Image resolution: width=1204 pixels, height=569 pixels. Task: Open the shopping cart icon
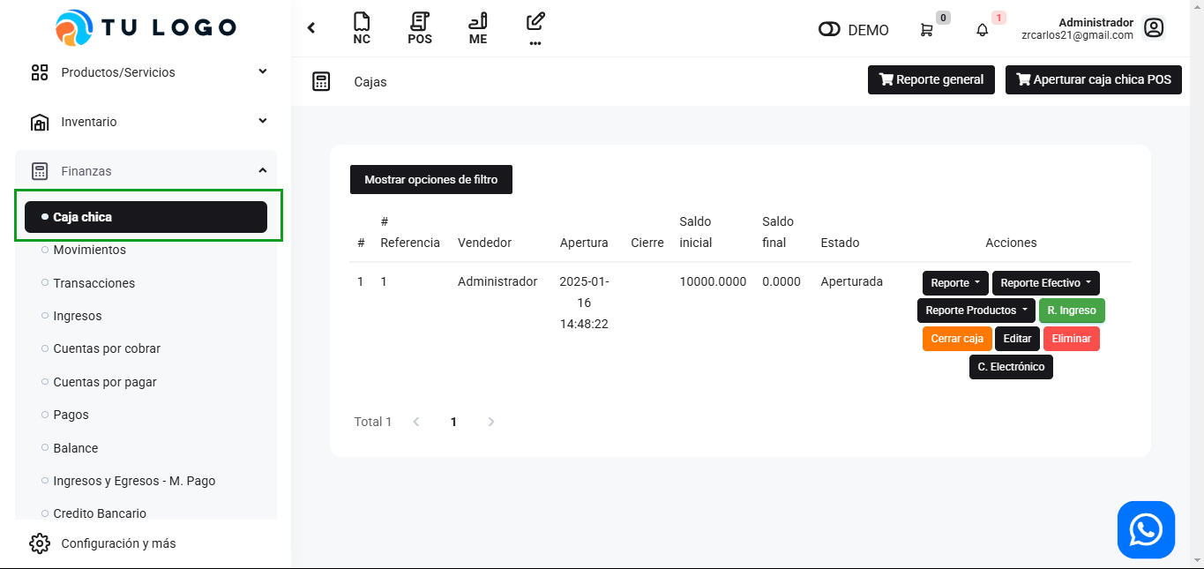pyautogui.click(x=926, y=30)
